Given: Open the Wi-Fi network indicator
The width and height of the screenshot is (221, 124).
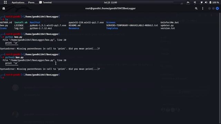Looking at the screenshot, I should point(201,2).
